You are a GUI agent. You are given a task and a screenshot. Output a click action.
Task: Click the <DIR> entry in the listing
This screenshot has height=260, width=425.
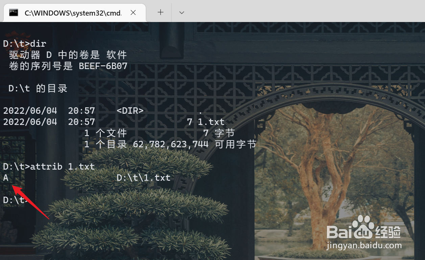coord(130,111)
